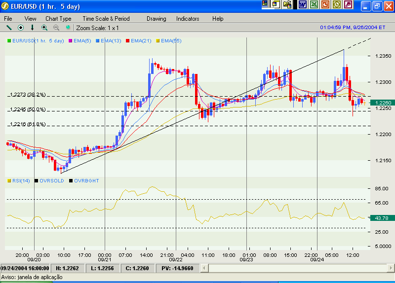Screen dimensions: 395x283
Task: Click the 09/24/2004 16:00:00 status field
Action: pos(25,268)
